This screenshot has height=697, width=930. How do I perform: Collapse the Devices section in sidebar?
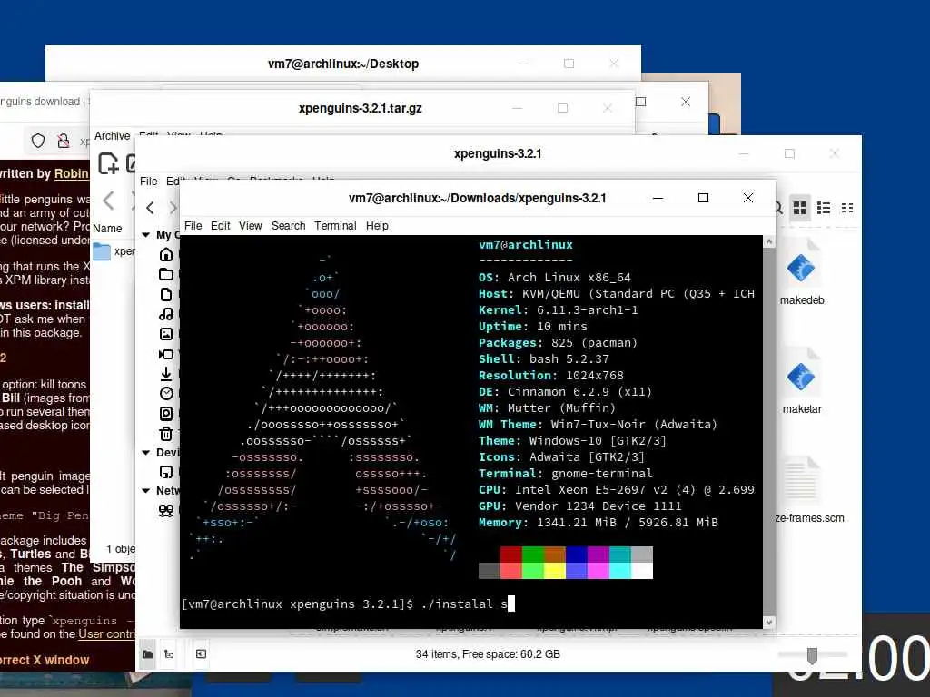pyautogui.click(x=146, y=452)
